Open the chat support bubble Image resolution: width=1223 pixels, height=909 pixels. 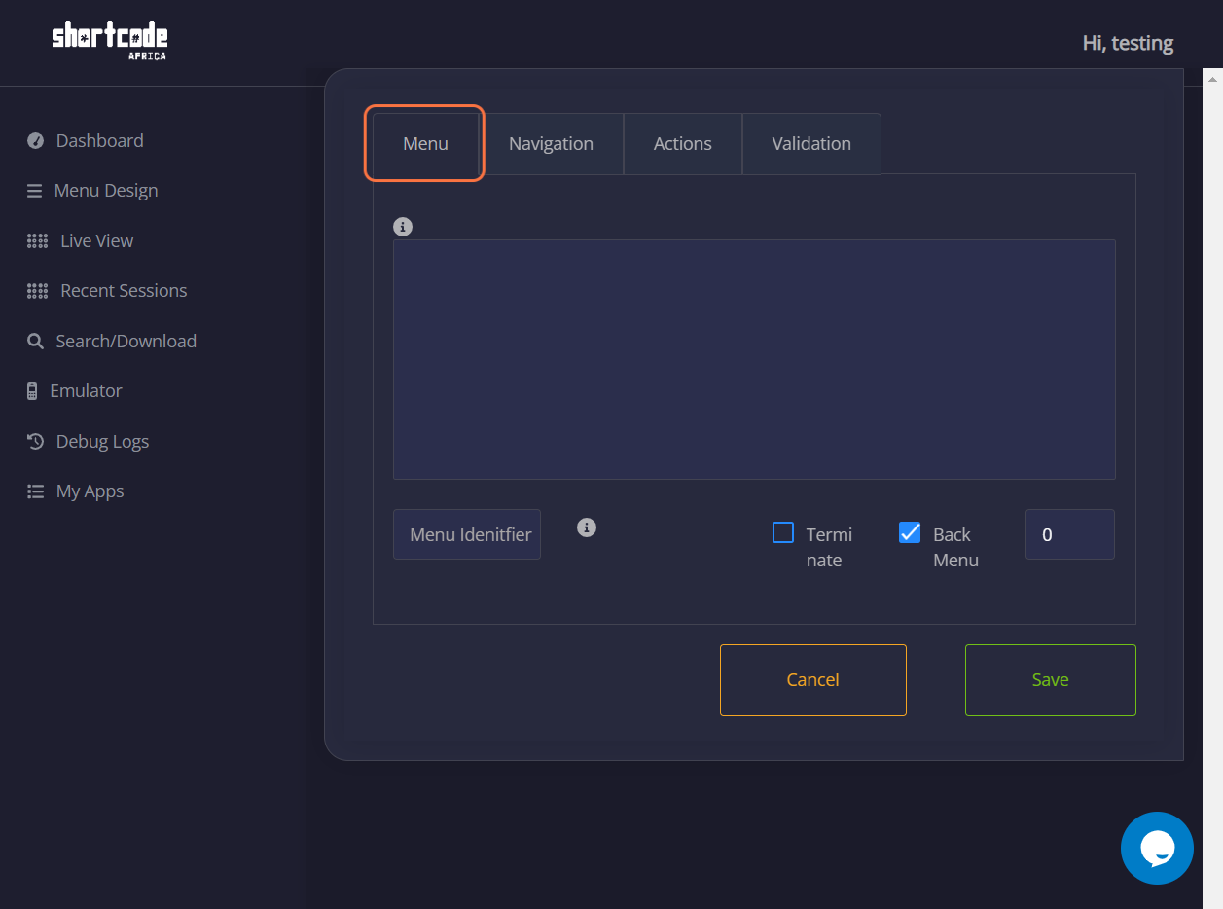1157,848
